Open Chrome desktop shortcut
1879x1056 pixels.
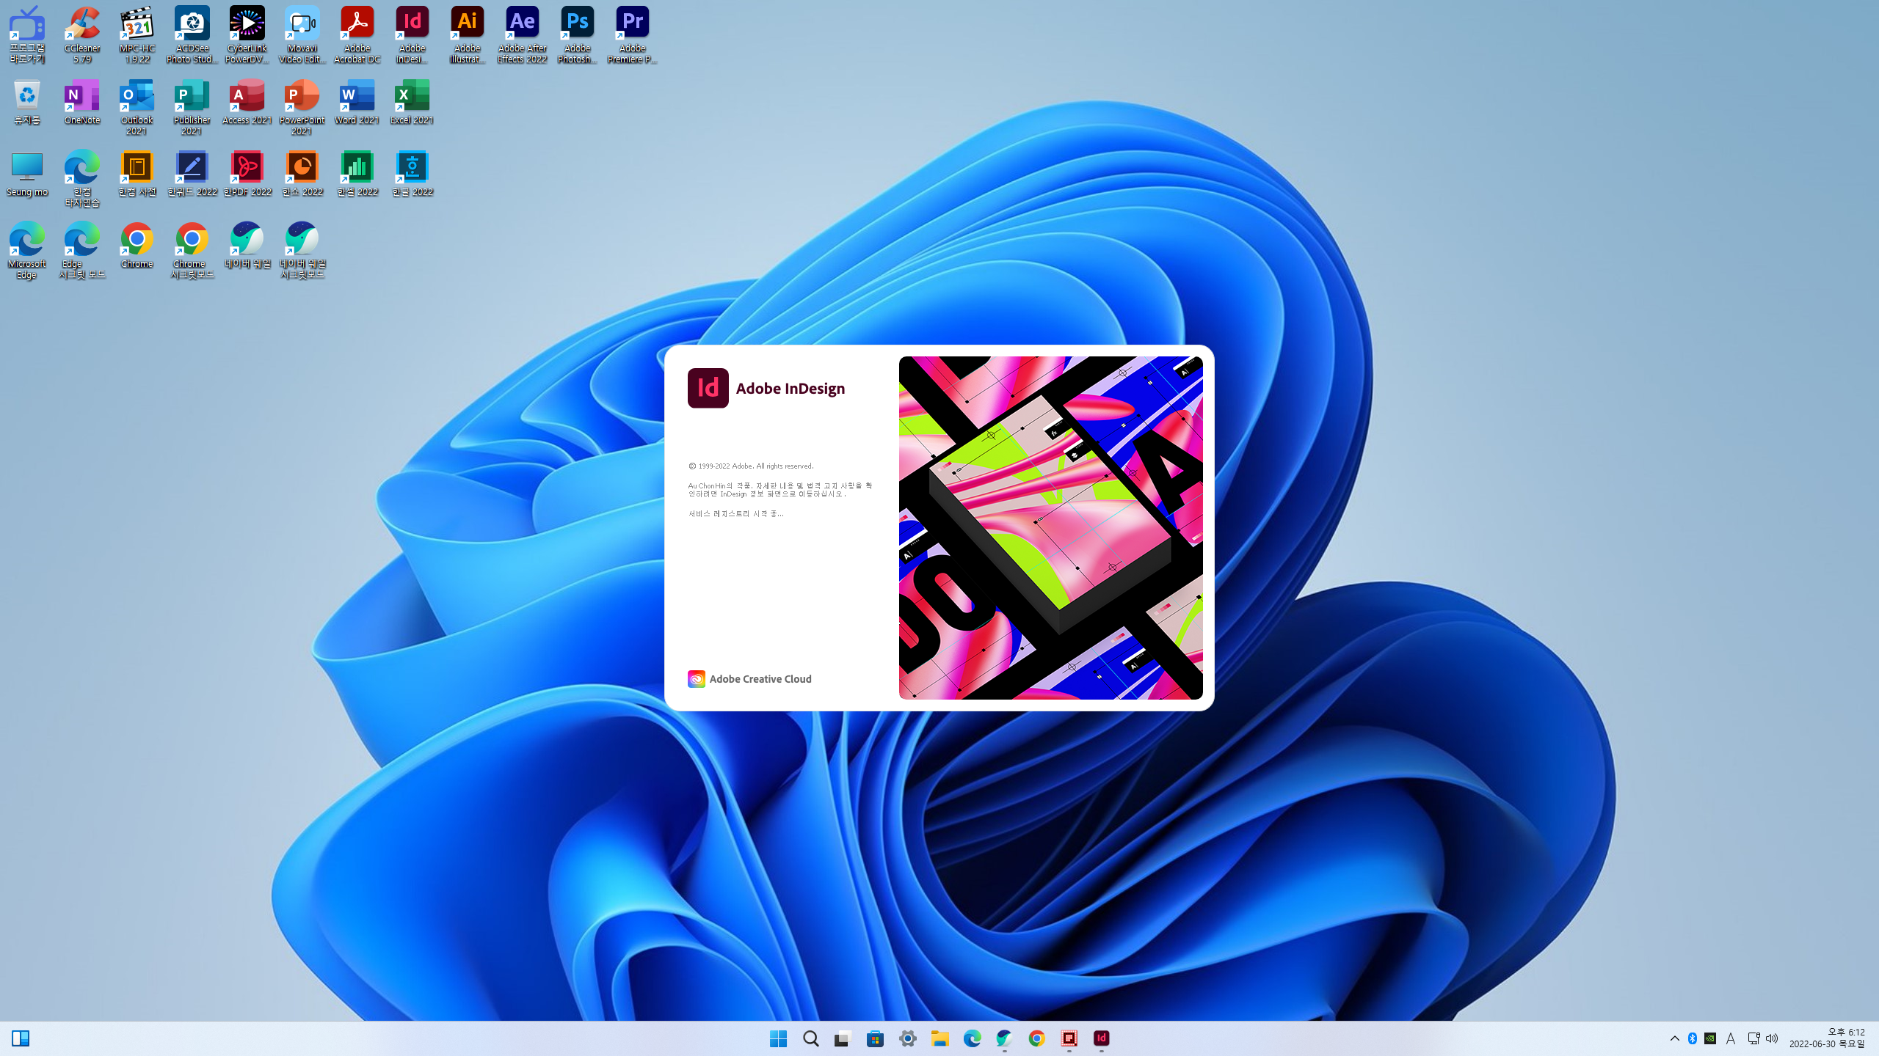[x=137, y=246]
